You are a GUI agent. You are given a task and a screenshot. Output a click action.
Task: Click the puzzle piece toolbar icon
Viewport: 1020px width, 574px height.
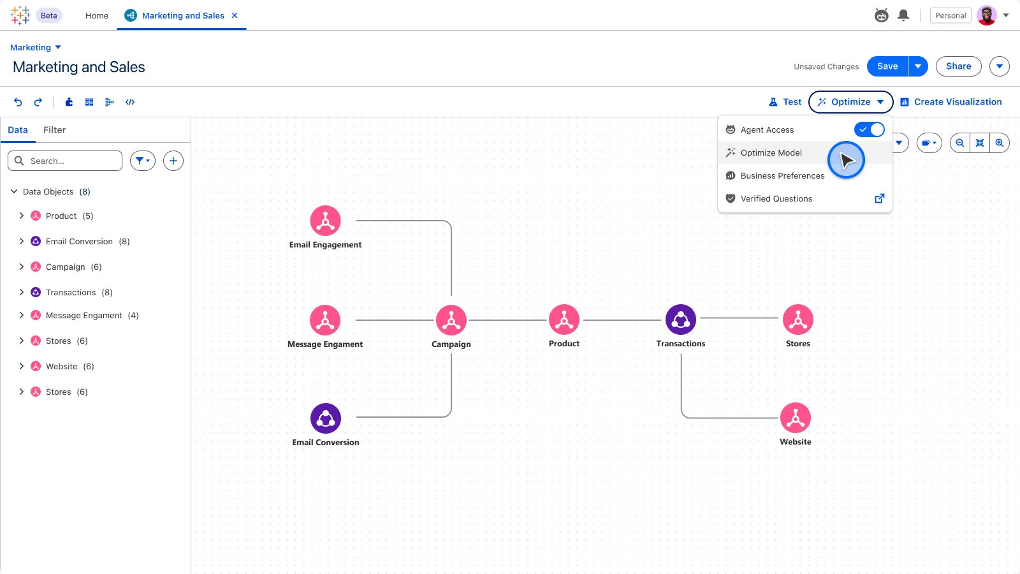[x=69, y=102]
